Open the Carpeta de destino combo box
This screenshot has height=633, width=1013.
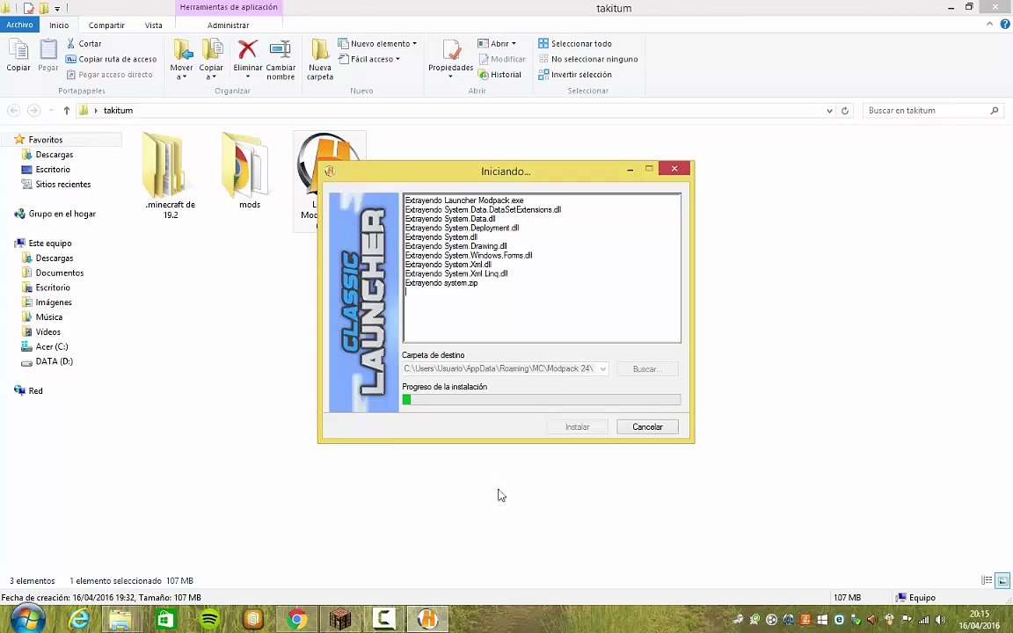tap(506, 369)
